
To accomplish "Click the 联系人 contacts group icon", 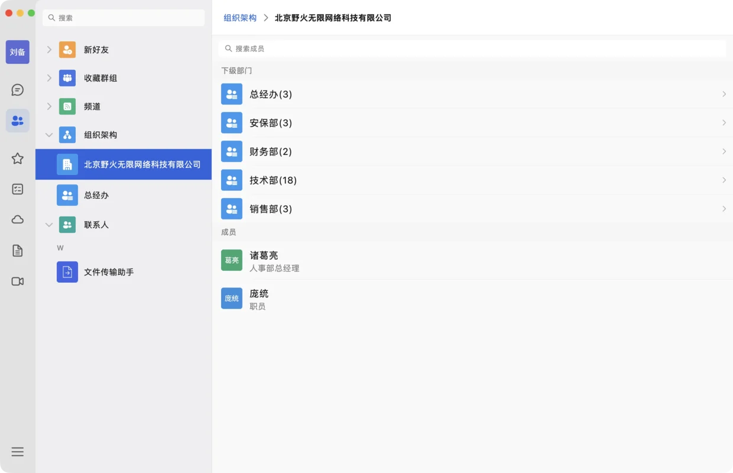I will [67, 225].
